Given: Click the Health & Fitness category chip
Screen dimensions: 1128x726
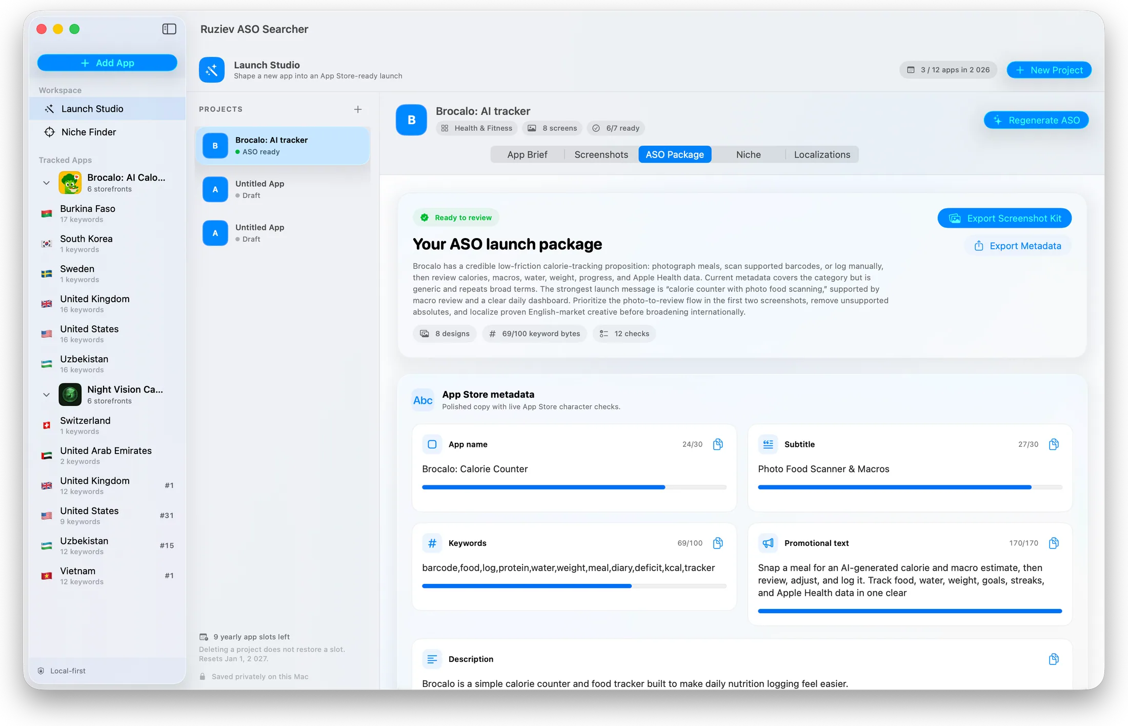Looking at the screenshot, I should [x=477, y=128].
